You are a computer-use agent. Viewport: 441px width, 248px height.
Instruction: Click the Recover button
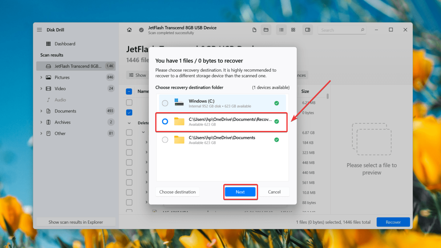coord(393,222)
